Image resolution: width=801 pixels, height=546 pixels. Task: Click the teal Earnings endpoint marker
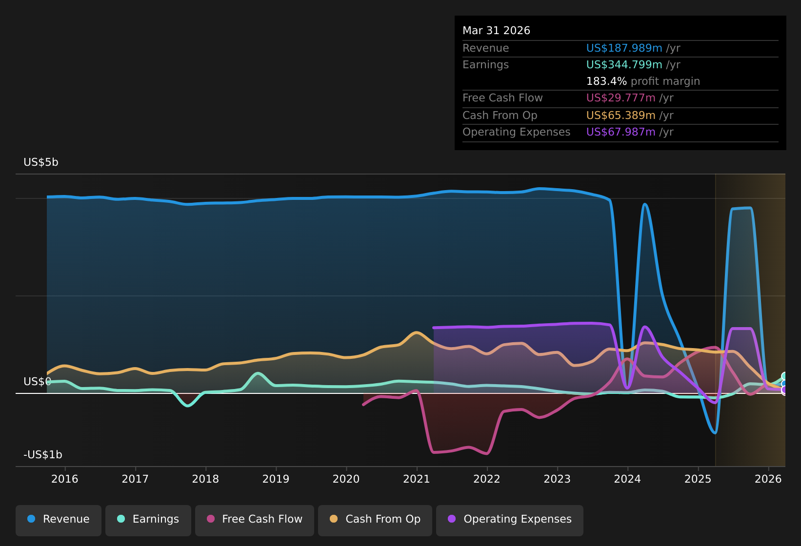click(x=785, y=376)
